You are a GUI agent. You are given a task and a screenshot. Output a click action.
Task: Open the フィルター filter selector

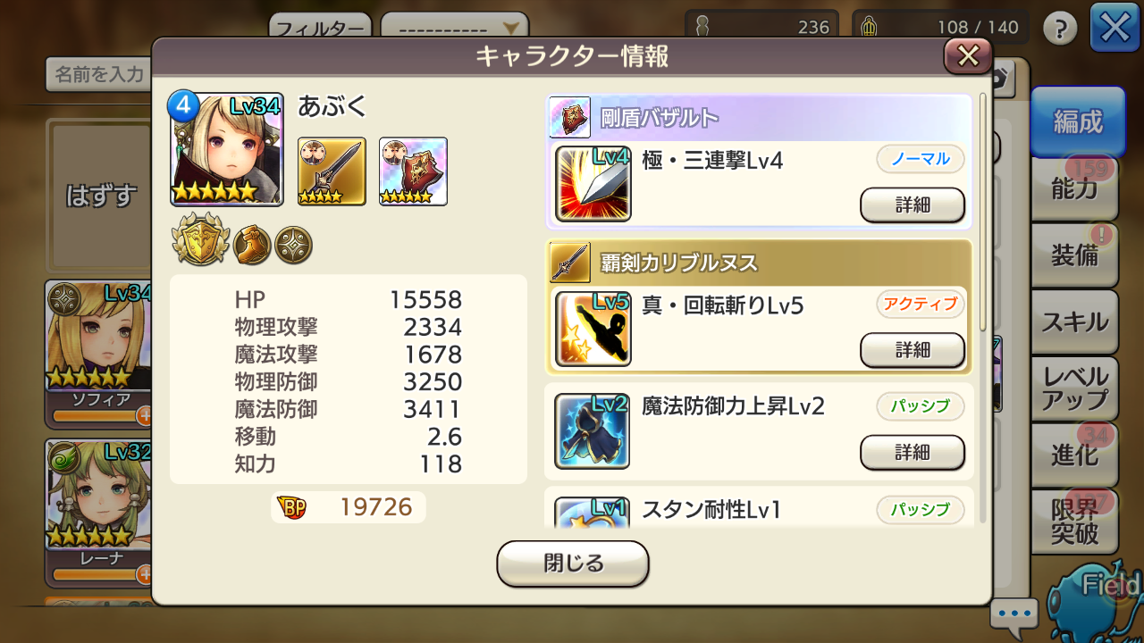[x=321, y=28]
